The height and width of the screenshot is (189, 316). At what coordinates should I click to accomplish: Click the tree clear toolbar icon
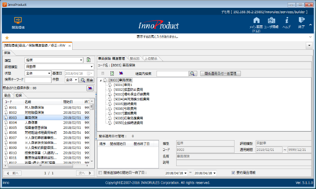[121, 73]
